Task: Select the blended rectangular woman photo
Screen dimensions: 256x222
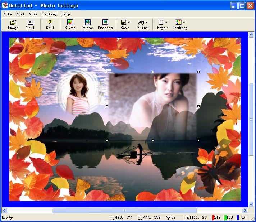Action: coord(153,106)
